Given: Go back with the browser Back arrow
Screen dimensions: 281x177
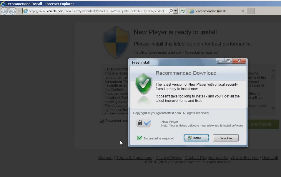Looking at the screenshot, I should pyautogui.click(x=4, y=11).
